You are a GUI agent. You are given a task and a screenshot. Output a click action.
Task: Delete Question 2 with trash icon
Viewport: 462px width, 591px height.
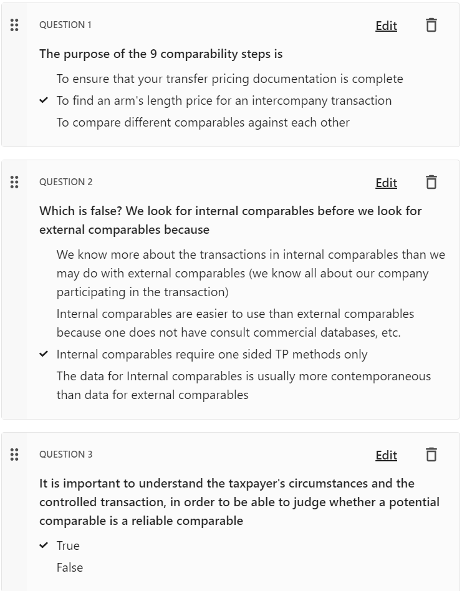click(431, 183)
